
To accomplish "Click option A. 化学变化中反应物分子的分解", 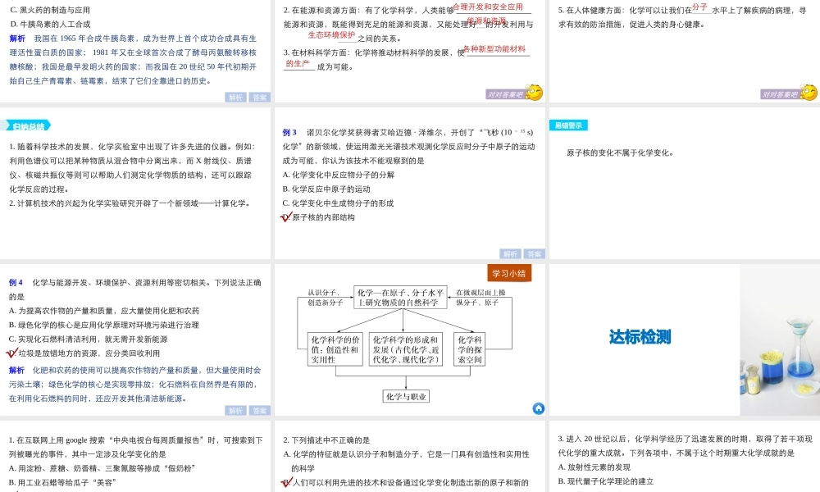I will tap(339, 175).
